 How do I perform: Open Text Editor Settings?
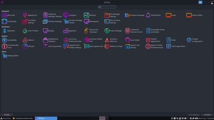tap(29, 21)
